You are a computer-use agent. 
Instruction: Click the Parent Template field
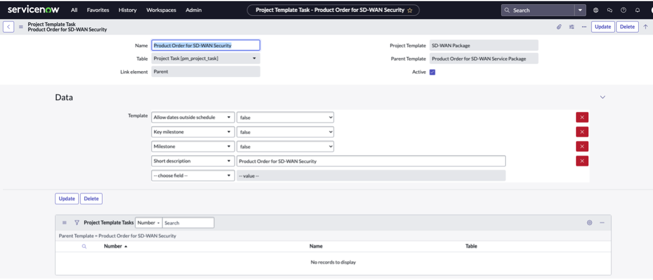483,59
